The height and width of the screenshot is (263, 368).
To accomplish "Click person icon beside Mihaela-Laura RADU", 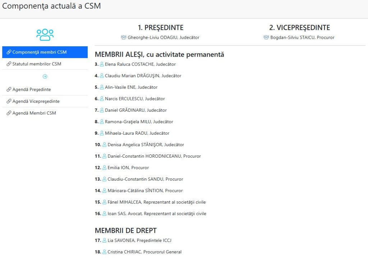I will coord(102,133).
